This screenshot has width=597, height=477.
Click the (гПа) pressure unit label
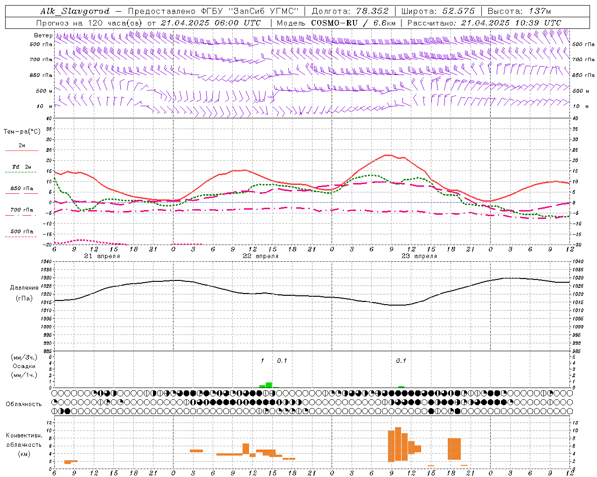[24, 299]
